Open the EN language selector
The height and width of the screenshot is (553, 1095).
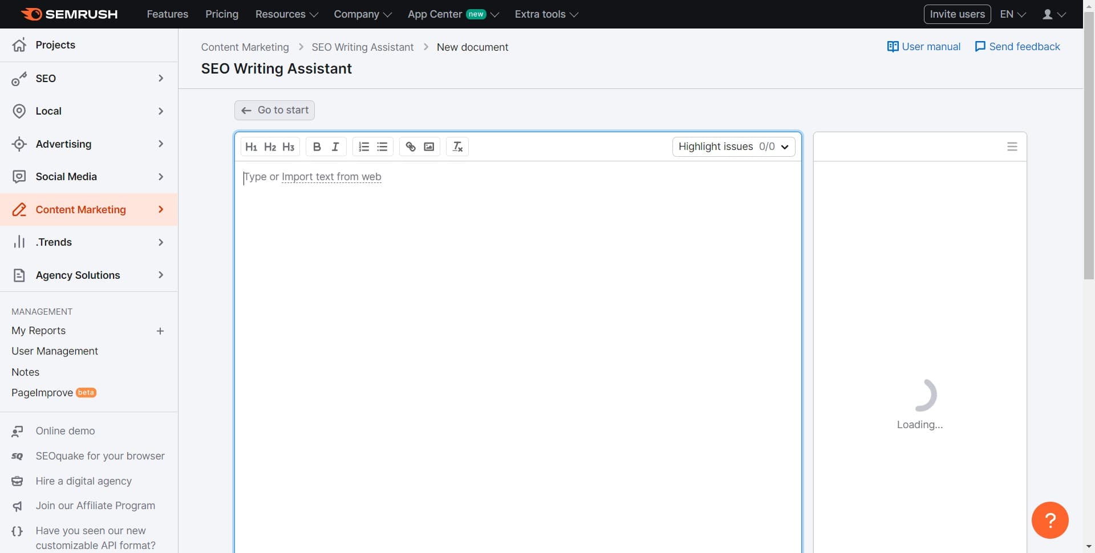(x=1012, y=14)
